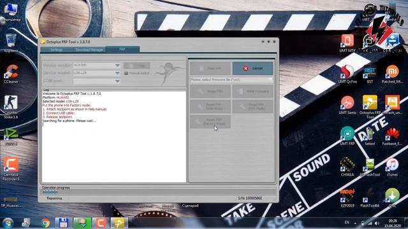Select the FRP tab
Screen dimensions: 408x229
pyautogui.click(x=122, y=50)
